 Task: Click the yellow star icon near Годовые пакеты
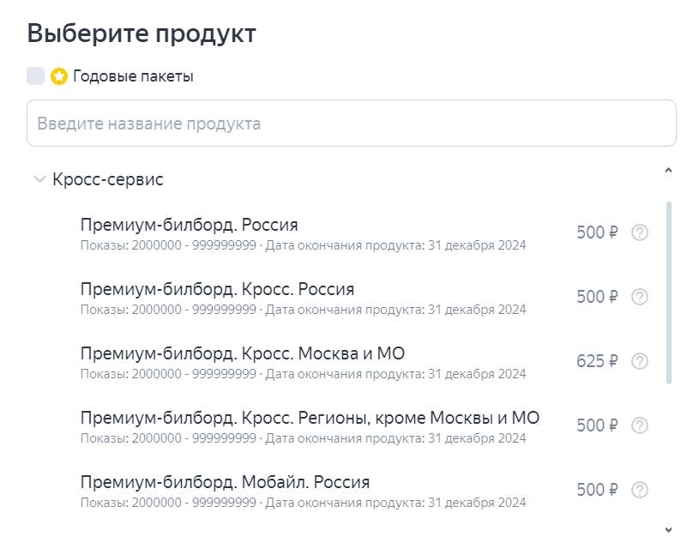pyautogui.click(x=59, y=76)
